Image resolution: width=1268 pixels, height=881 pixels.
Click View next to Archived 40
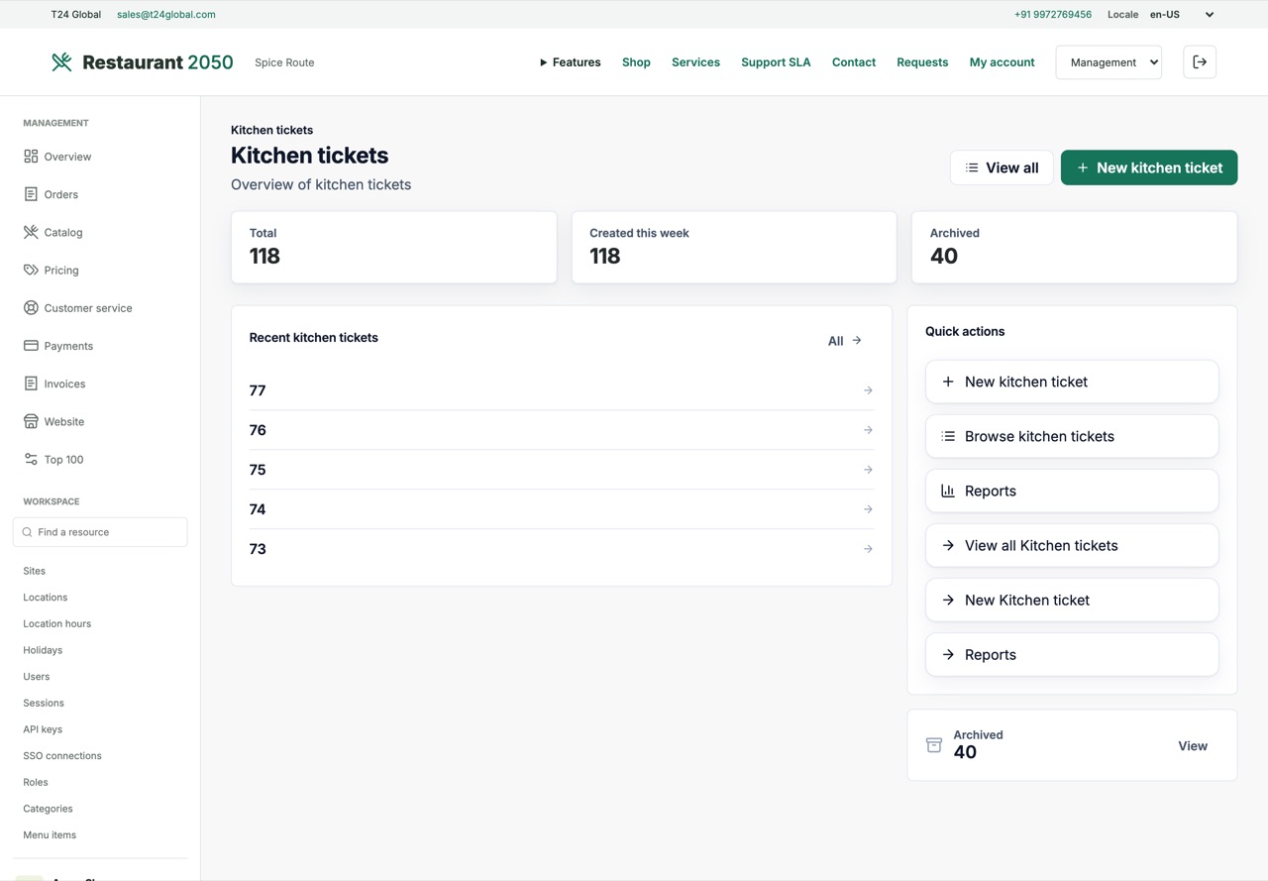1193,746
